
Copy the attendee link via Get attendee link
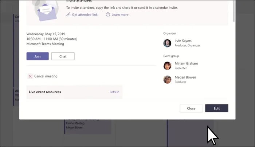(x=85, y=15)
